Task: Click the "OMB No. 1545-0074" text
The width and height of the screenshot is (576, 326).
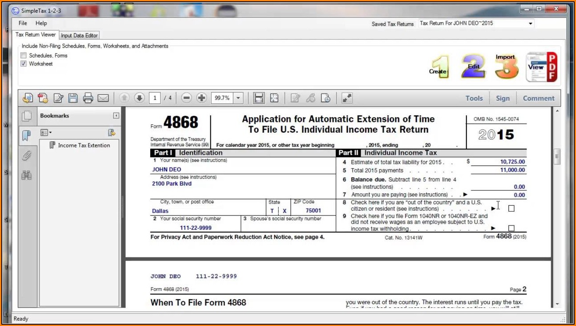Action: pos(496,119)
